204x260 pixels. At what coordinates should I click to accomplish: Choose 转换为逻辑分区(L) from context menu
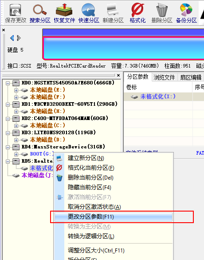tap(114, 236)
